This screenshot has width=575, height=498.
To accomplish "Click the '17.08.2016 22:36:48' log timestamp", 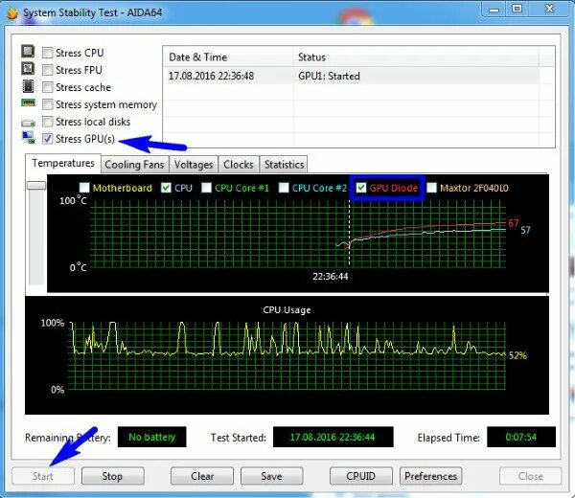I will (x=211, y=77).
